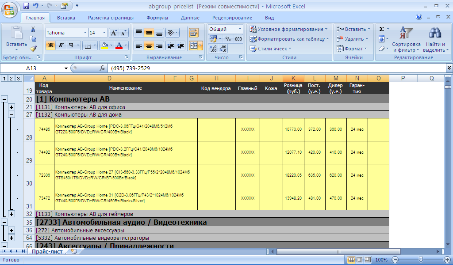Apply red font color
This screenshot has width=453, height=265.
119,45
